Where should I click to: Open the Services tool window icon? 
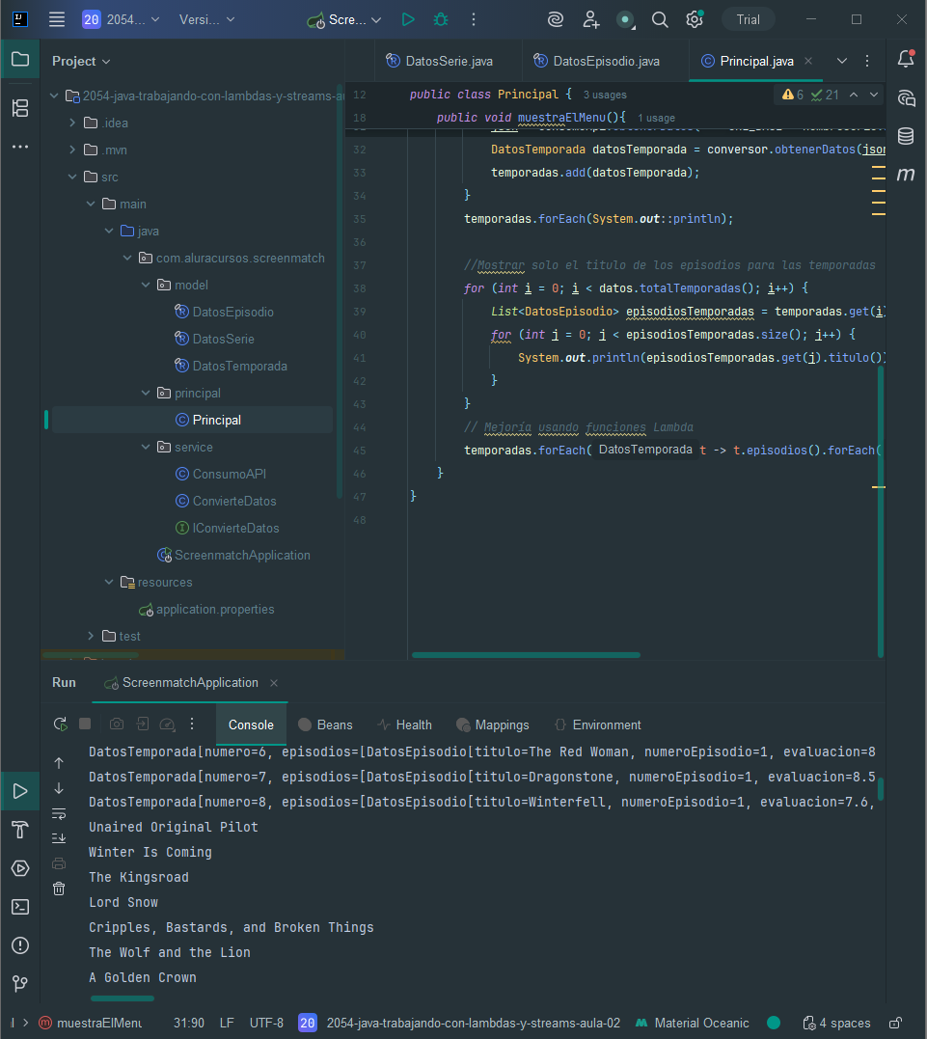click(x=20, y=868)
